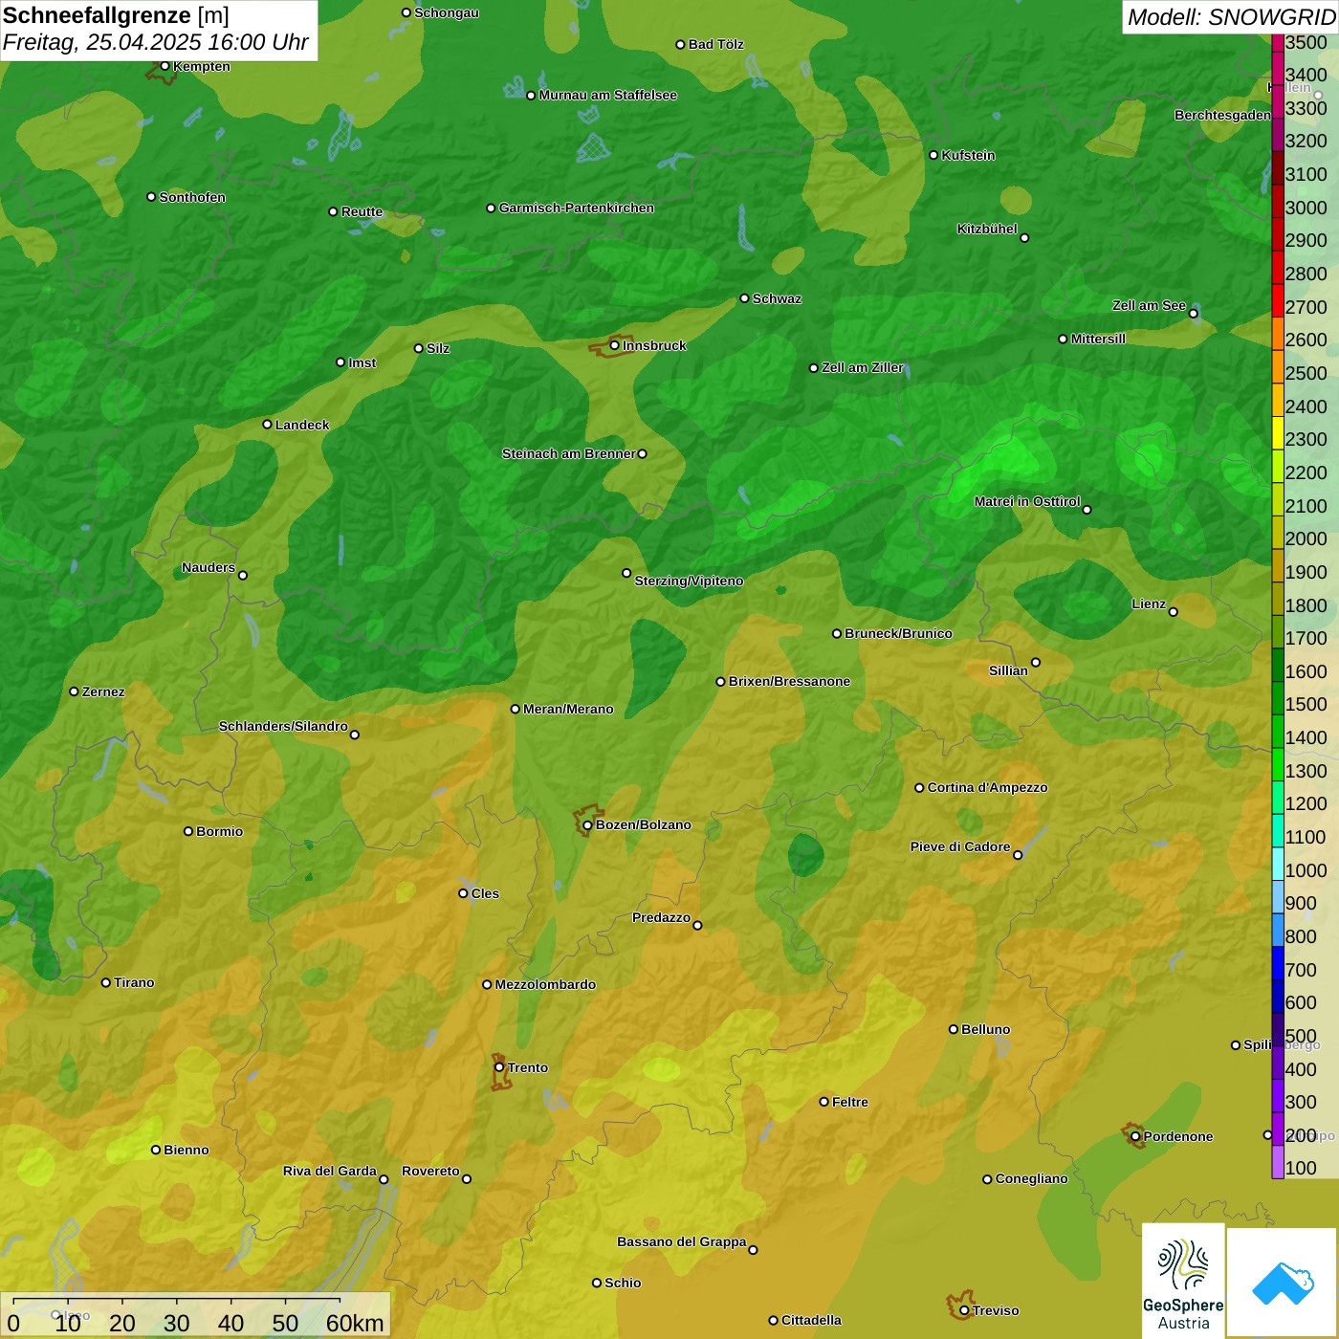Click the Berchtesgaden label
1339x1339 pixels.
[x=1223, y=115]
